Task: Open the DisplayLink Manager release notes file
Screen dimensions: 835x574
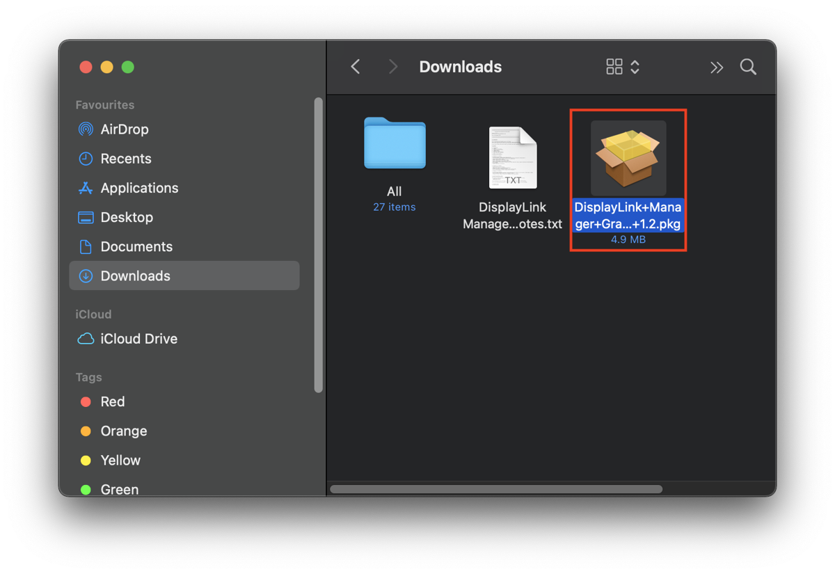Action: coord(512,158)
